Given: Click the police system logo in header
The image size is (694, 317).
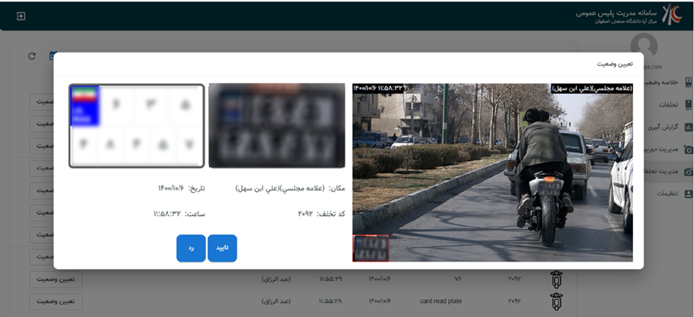Looking at the screenshot, I should (672, 15).
